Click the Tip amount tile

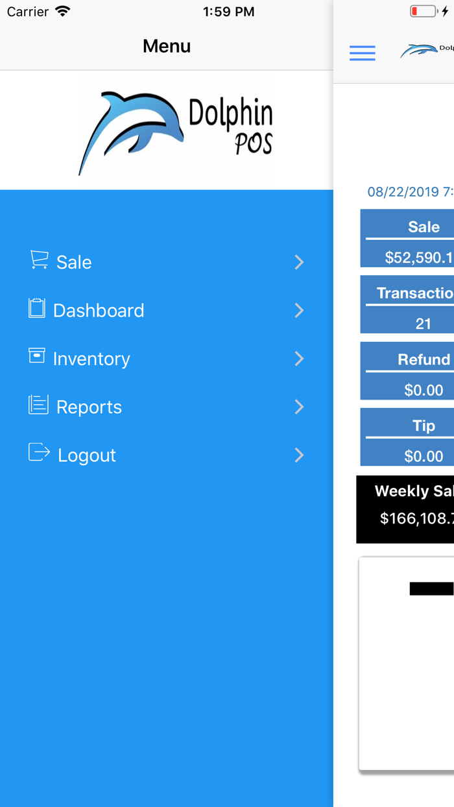[x=415, y=436]
